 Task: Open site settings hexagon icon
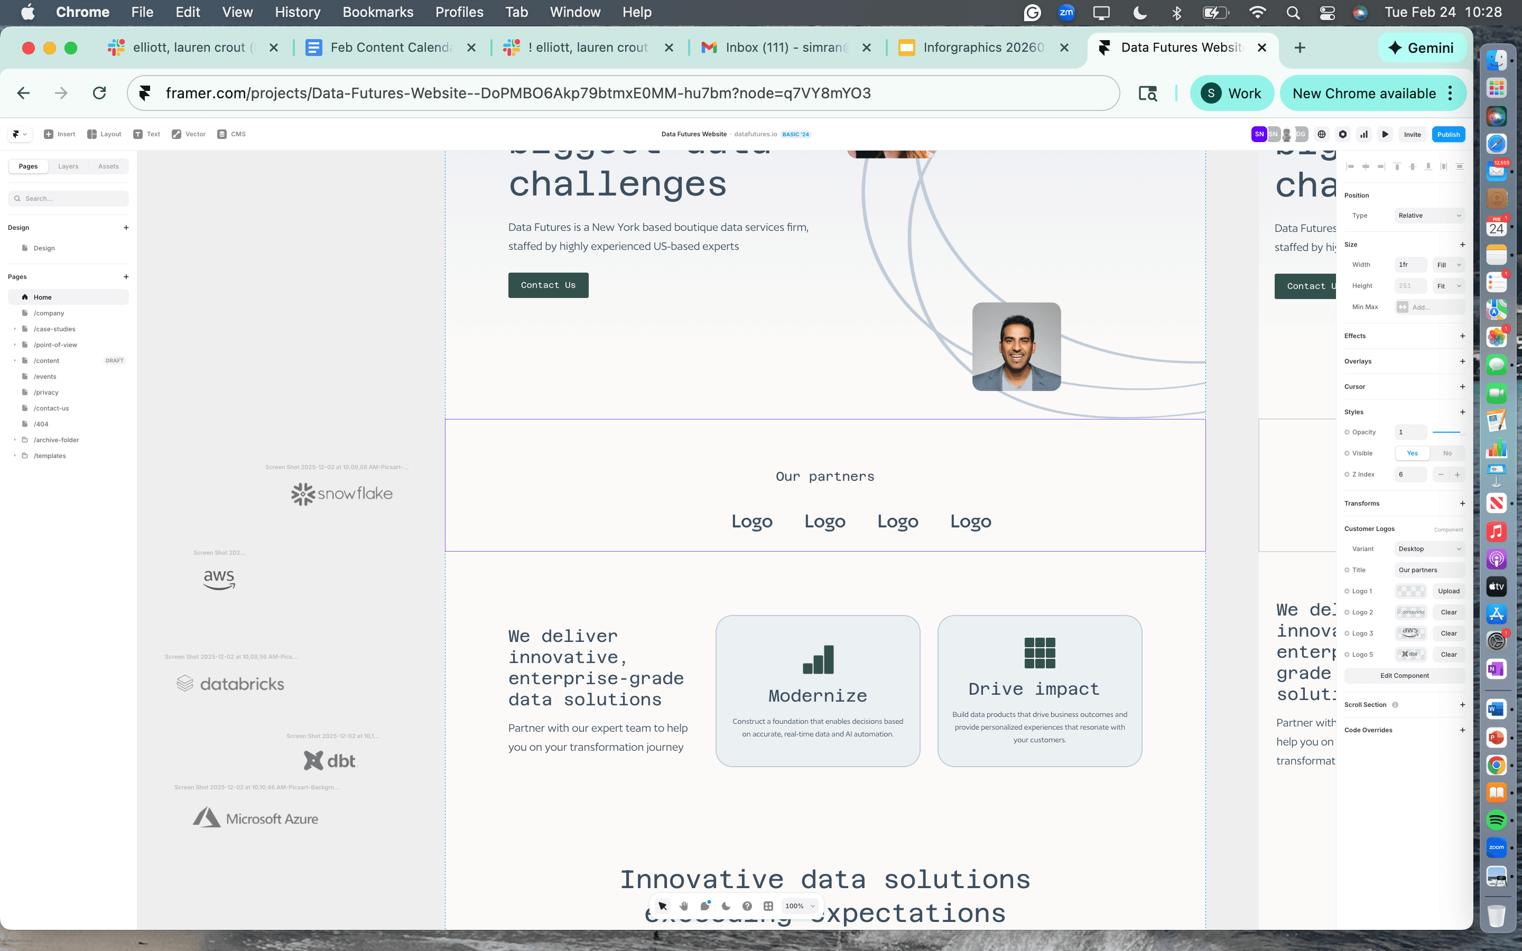pos(1342,134)
